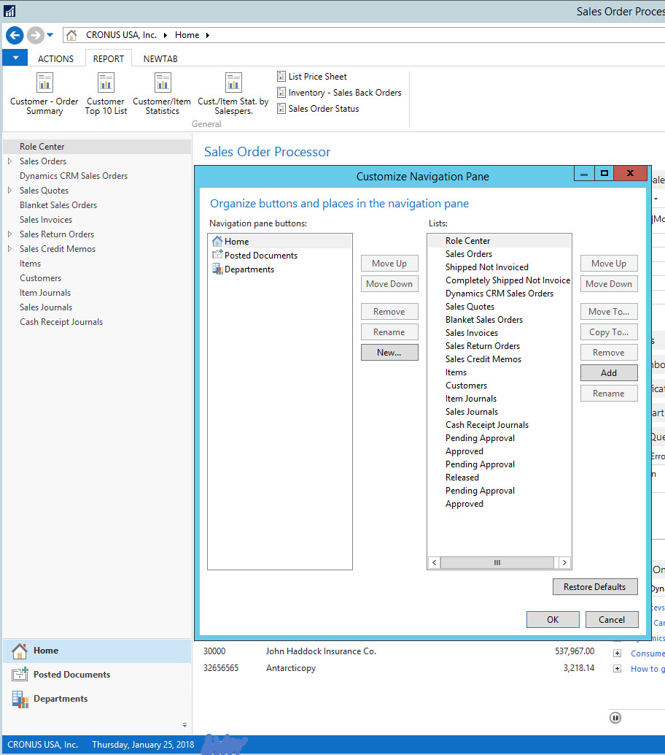Open the Customer - Order Summary report
The image size is (665, 755).
point(44,93)
